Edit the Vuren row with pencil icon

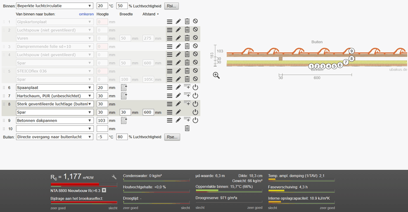[x=178, y=38]
